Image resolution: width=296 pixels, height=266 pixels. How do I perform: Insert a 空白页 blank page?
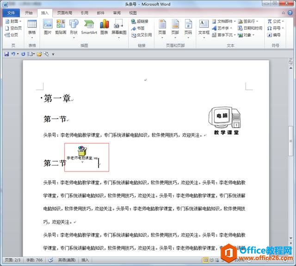point(13,28)
